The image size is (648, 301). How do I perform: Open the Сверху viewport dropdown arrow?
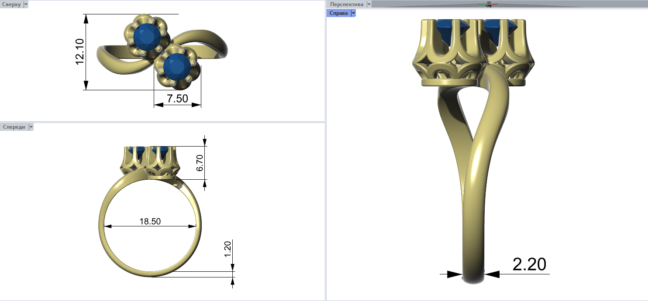tap(25, 4)
